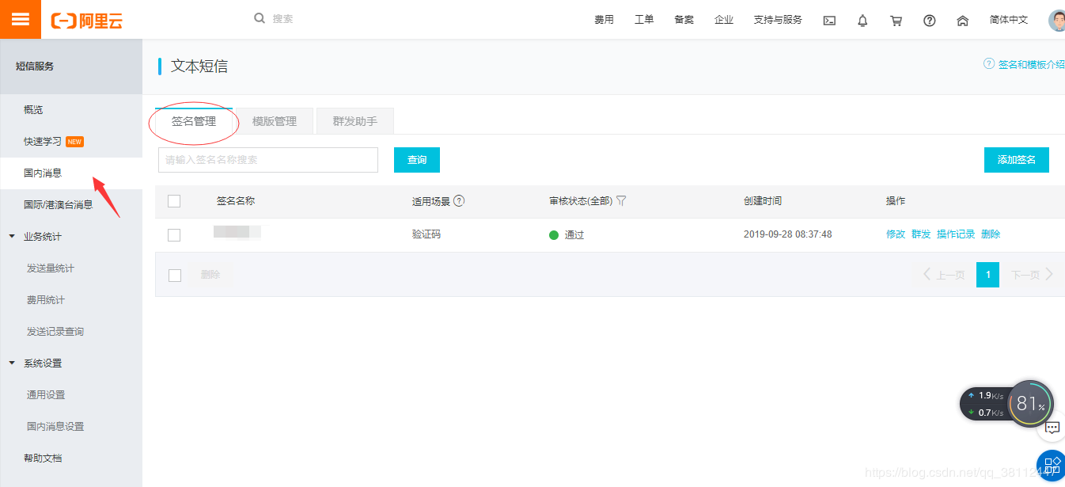Open notifications via the bell icon
Screen dimensions: 1065x487
point(862,19)
